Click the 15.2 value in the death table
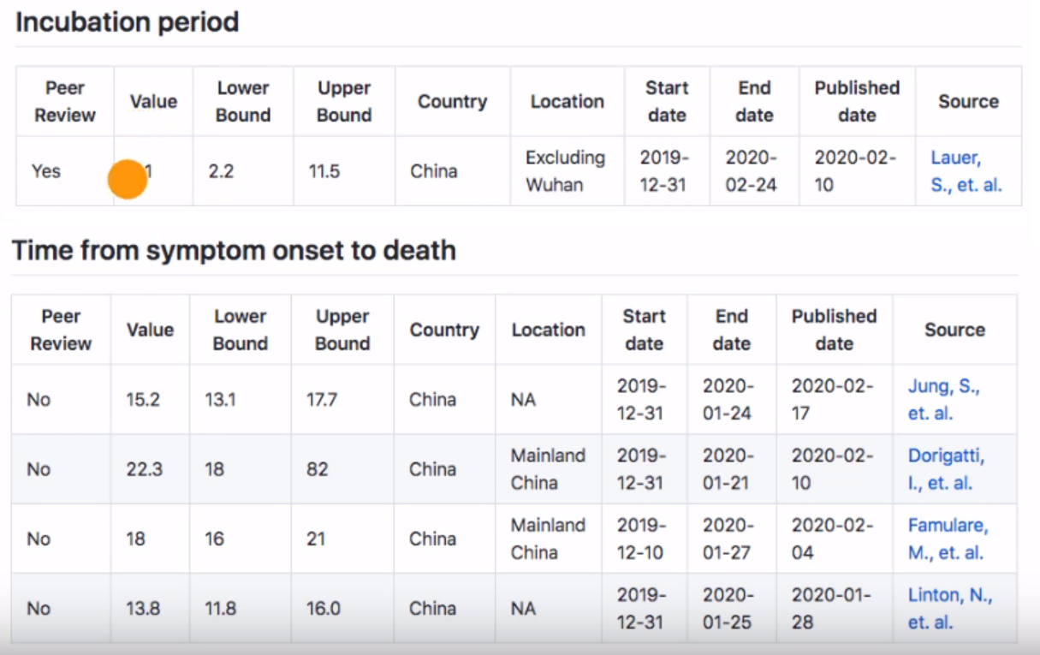Screen dimensions: 1040x655 143,400
